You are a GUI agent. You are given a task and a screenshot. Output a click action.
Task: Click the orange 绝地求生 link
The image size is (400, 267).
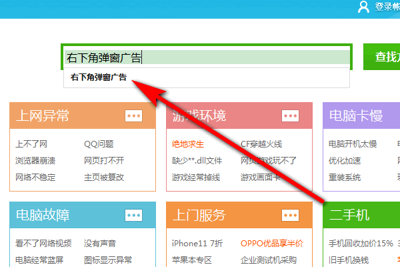point(188,144)
